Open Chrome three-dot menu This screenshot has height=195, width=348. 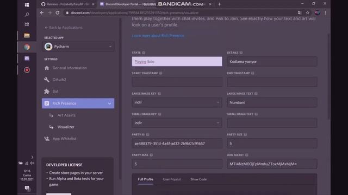point(325,13)
